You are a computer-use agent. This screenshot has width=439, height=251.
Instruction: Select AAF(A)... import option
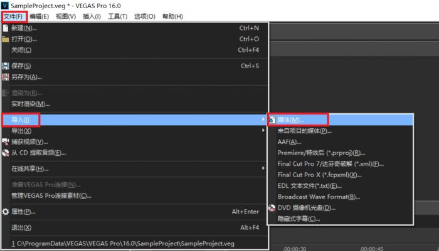click(x=341, y=142)
